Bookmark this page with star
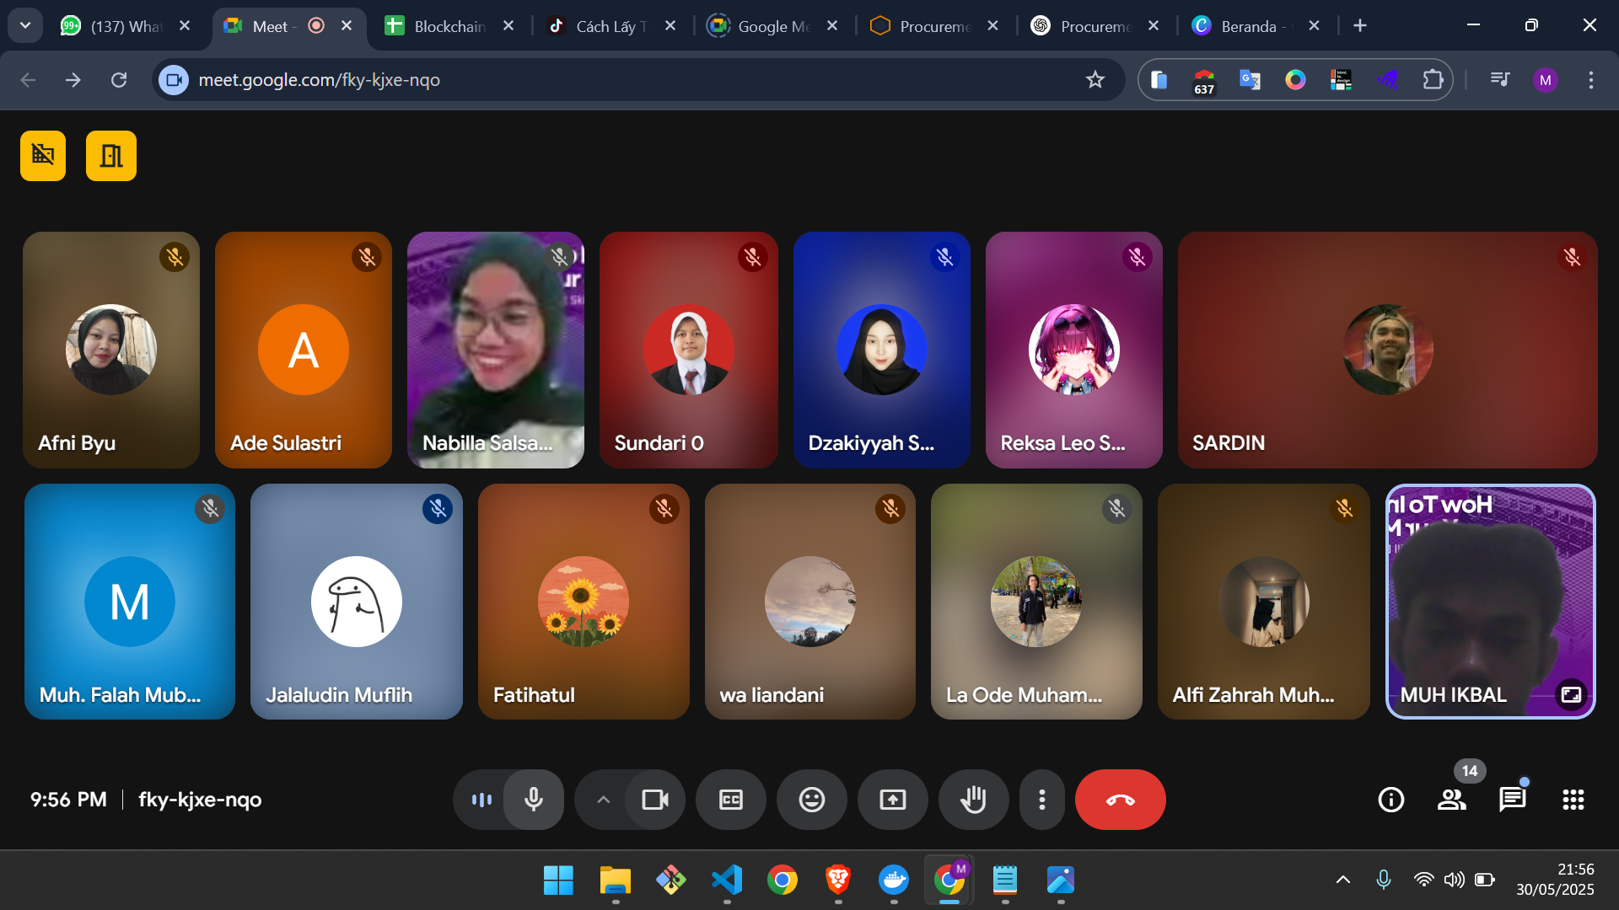The width and height of the screenshot is (1619, 910). pyautogui.click(x=1095, y=80)
